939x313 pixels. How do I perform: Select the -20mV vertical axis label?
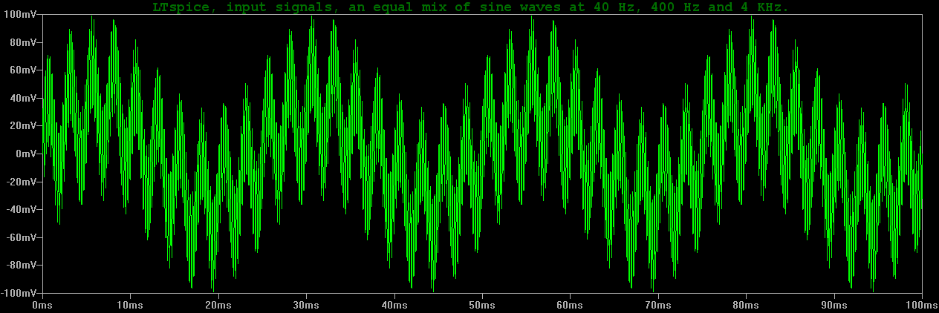[x=19, y=182]
